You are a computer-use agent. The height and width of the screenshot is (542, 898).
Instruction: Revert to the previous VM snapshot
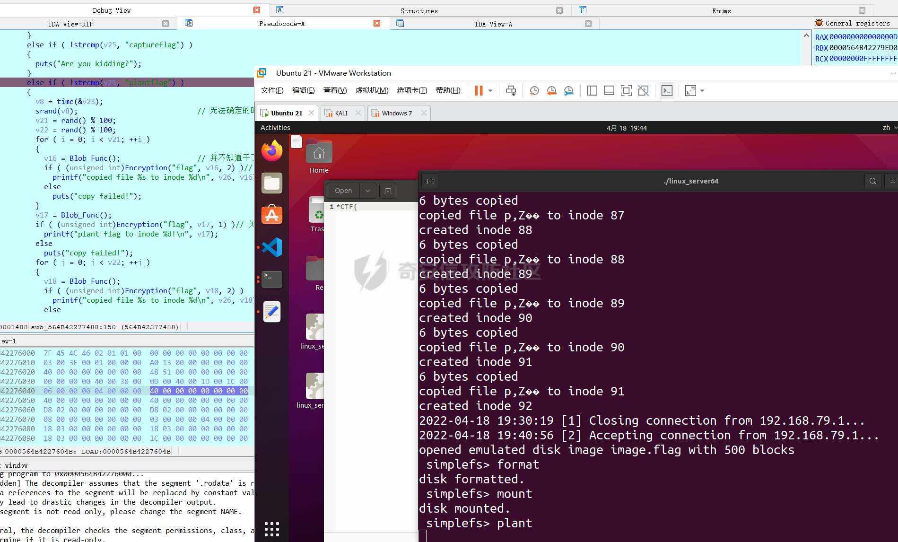point(551,90)
